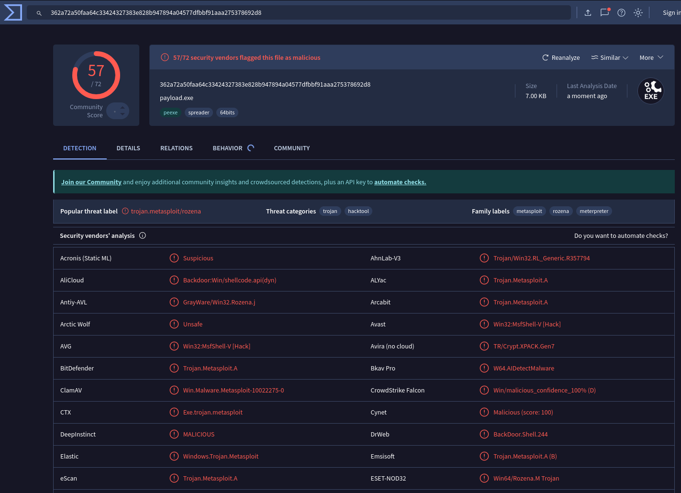
Task: Click the alert icon in ALYac row
Action: click(x=484, y=280)
